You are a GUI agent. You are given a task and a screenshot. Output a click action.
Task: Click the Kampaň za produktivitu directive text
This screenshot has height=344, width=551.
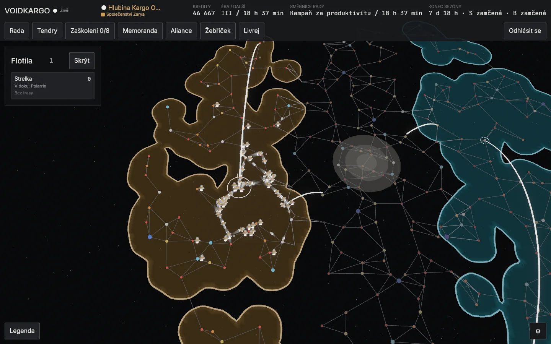click(356, 13)
